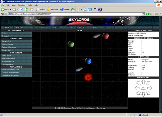Expand the Links toolbar chevron
This screenshot has width=162, height=117.
coord(160,14)
